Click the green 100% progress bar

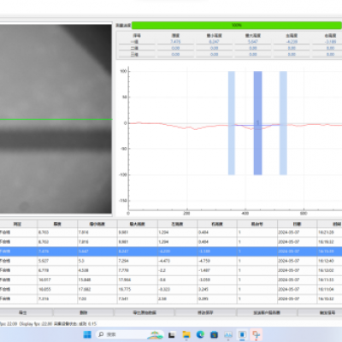[237, 25]
